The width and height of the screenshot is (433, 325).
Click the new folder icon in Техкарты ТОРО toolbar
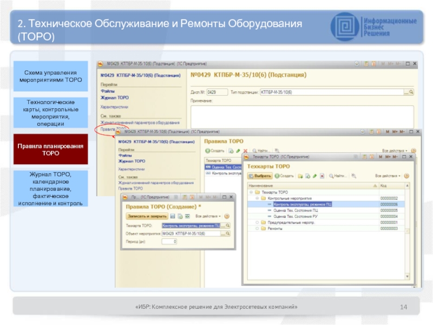299,176
